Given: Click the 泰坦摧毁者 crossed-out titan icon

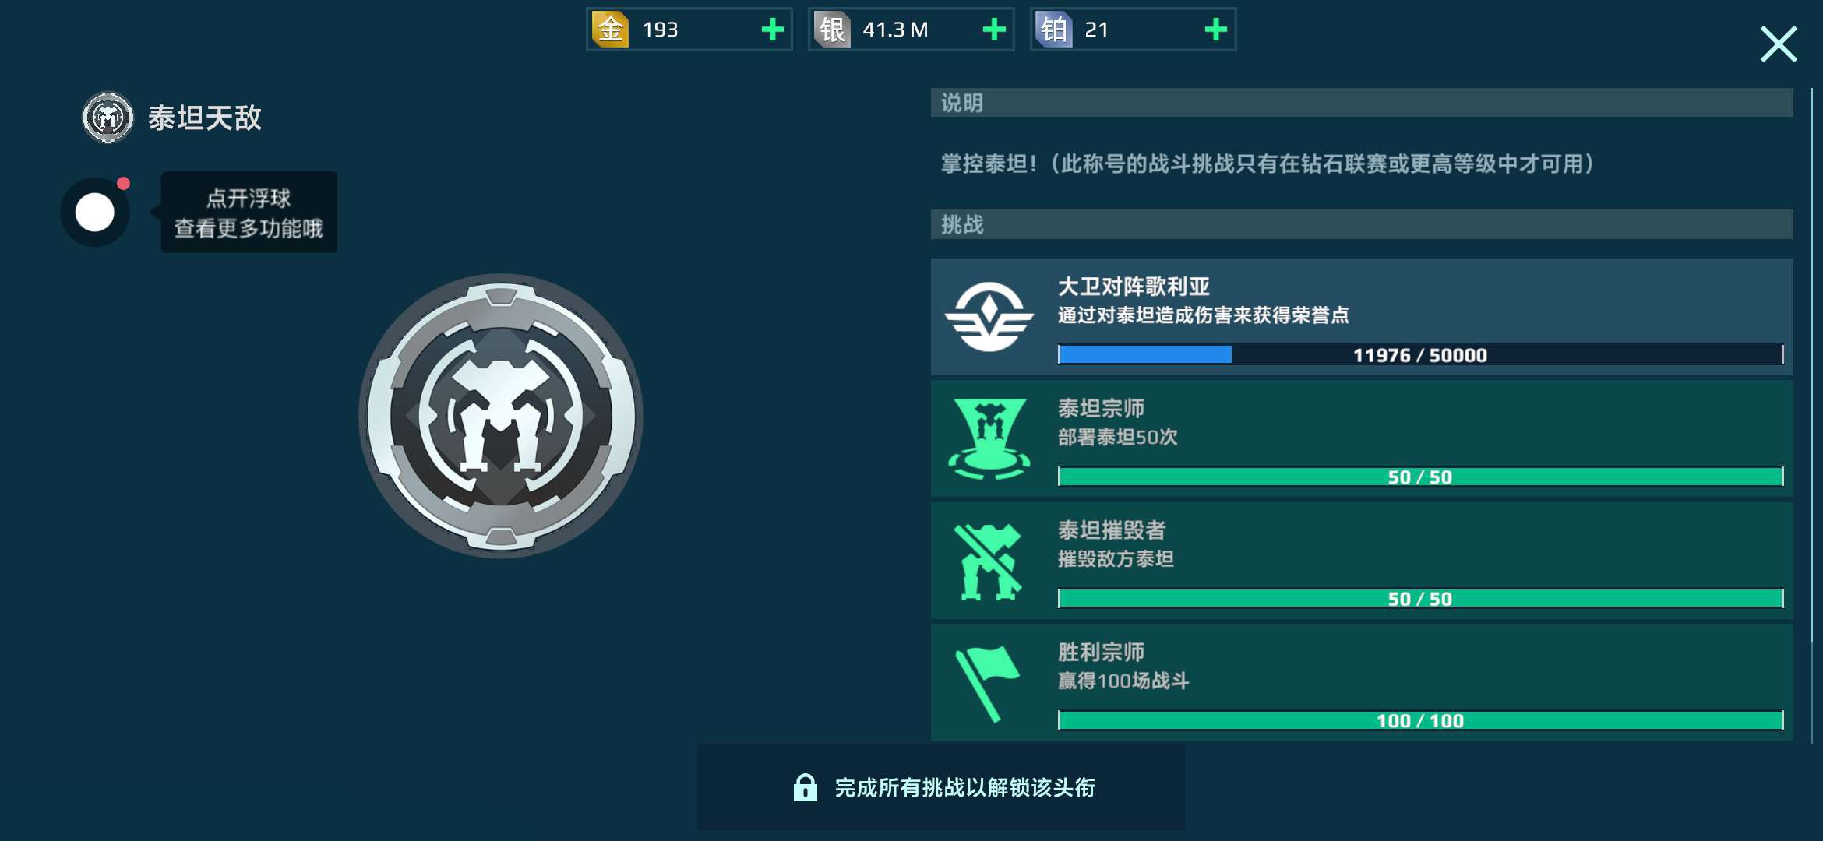Looking at the screenshot, I should click(x=988, y=561).
